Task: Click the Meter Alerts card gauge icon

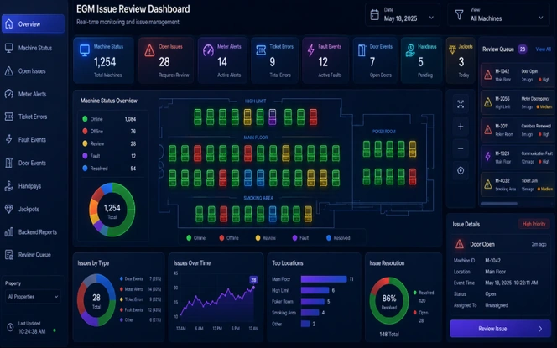Action: click(x=208, y=50)
